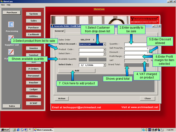Open the Cashbook module
176x132 pixels.
[34, 35]
